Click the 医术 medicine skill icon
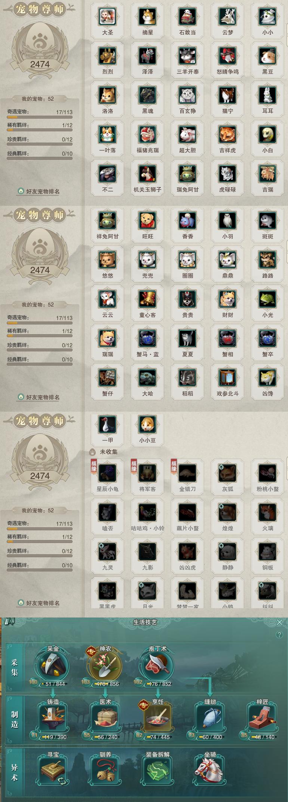Image resolution: width=288 pixels, height=802 pixels. (105, 718)
